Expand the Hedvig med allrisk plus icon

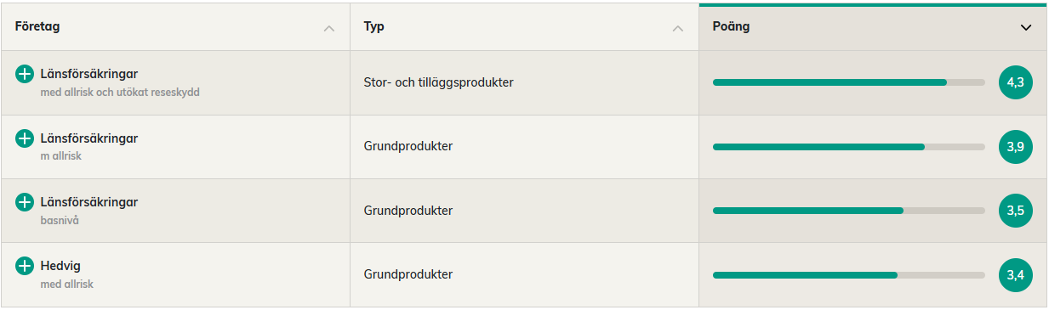25,266
